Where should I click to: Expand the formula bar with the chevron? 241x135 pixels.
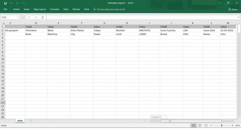[238, 17]
